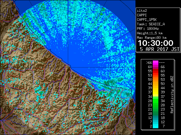The width and height of the screenshot is (181, 135).
Task: Select the bright green 28 to 34 dBZ swatch
Action: pos(156,101)
